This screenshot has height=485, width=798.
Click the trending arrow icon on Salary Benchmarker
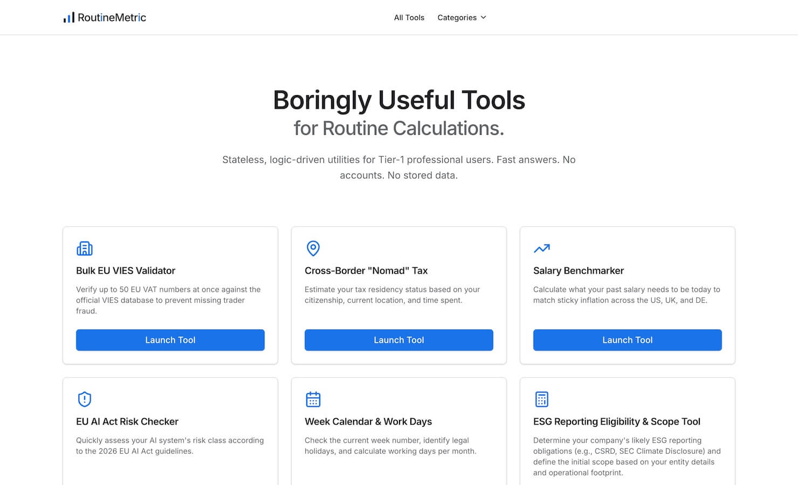542,248
